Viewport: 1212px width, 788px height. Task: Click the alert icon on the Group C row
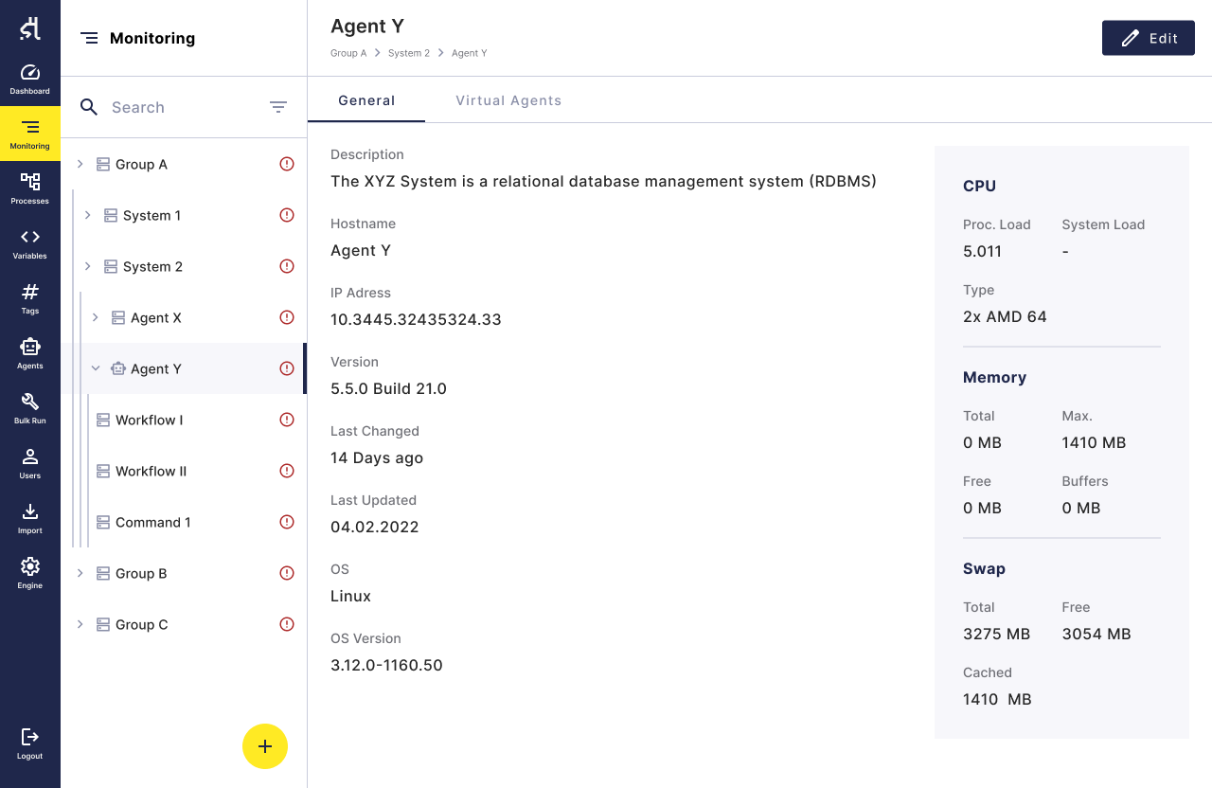287,624
